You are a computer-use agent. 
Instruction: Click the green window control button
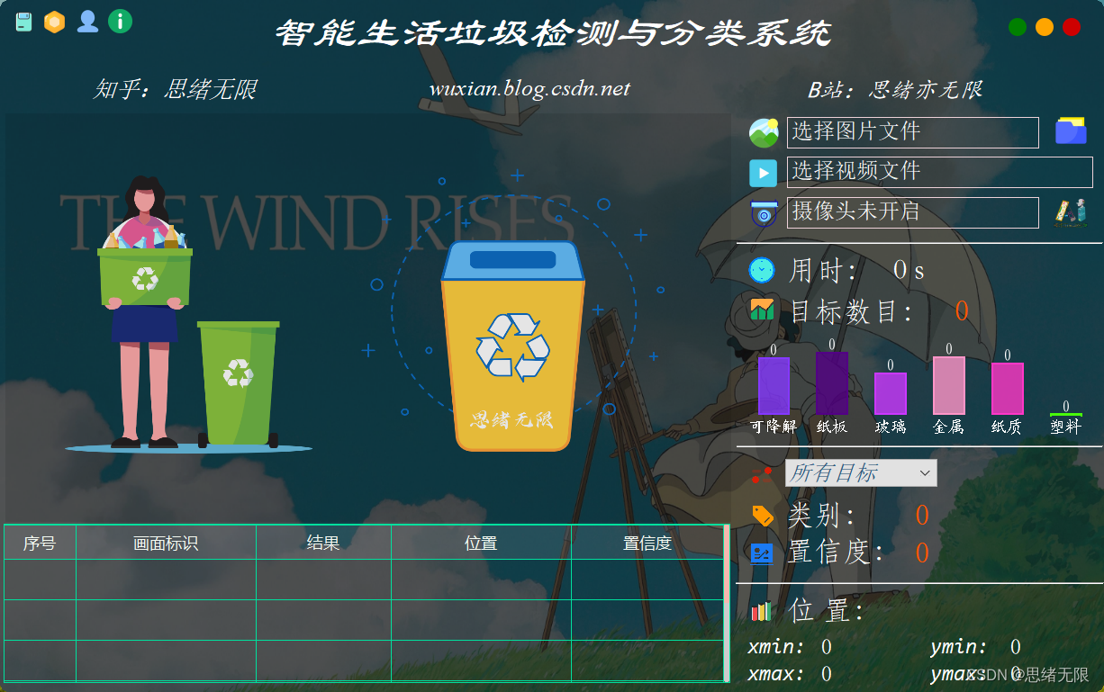[x=1018, y=27]
